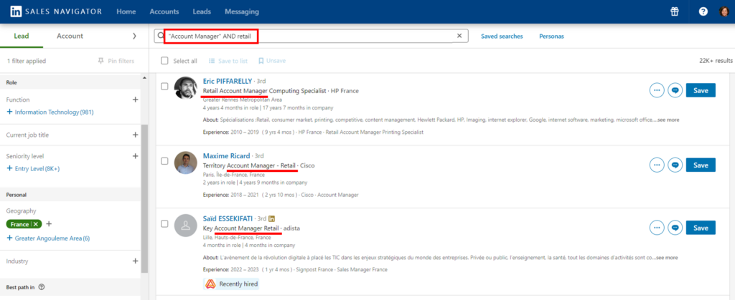Screen dimensions: 735x300
Task: Tick the checkbox beside Eric PIFFARELLY
Action: 165,87
